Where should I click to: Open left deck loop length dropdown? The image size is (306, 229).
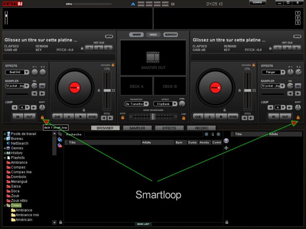(x=24, y=107)
